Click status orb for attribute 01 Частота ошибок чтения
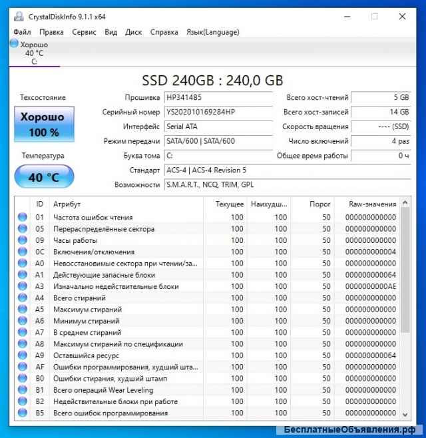The height and width of the screenshot is (438, 426). 23,217
